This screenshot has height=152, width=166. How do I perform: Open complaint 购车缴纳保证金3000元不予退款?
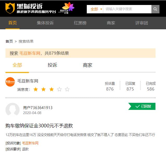(39, 126)
